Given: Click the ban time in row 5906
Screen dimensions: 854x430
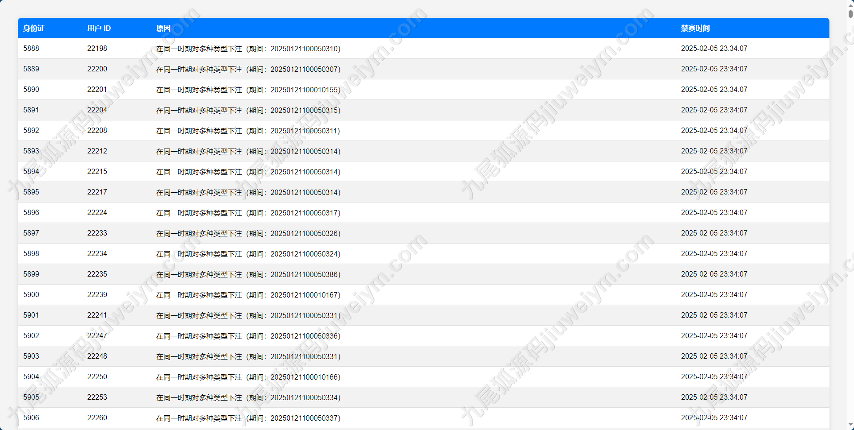Looking at the screenshot, I should pyautogui.click(x=714, y=418).
